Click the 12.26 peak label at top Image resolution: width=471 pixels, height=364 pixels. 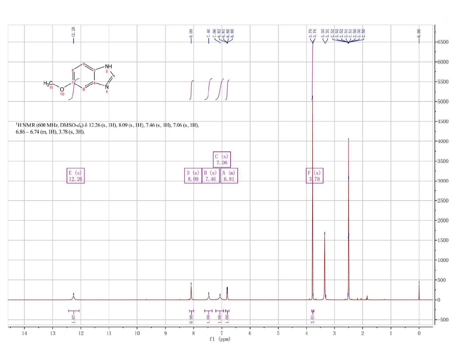(x=73, y=32)
